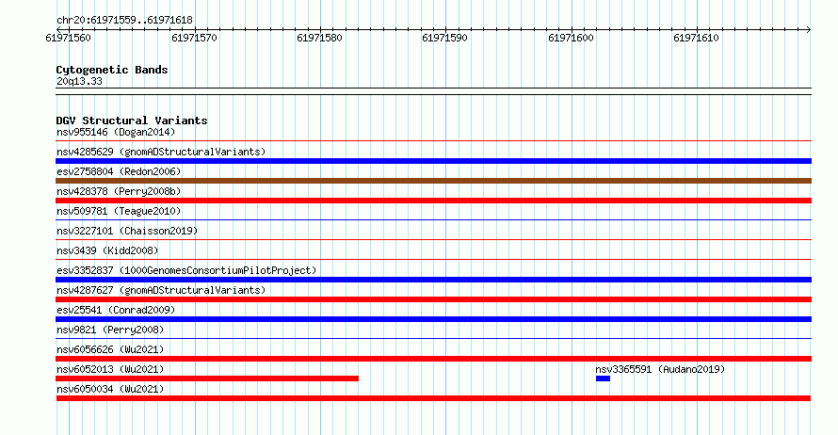Click the thin red nsv3227101 variant line

pos(433,240)
